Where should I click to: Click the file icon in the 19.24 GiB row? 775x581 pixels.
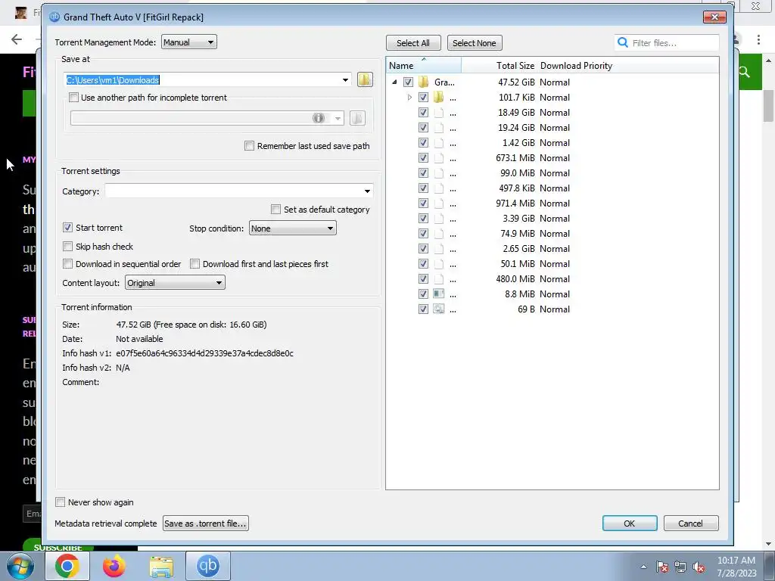pyautogui.click(x=438, y=127)
